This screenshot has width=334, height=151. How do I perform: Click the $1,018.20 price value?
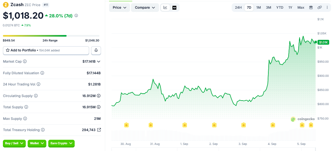(x=23, y=15)
